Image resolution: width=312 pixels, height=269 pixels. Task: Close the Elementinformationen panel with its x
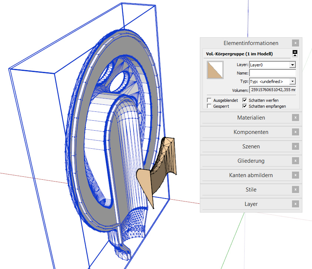295,43
